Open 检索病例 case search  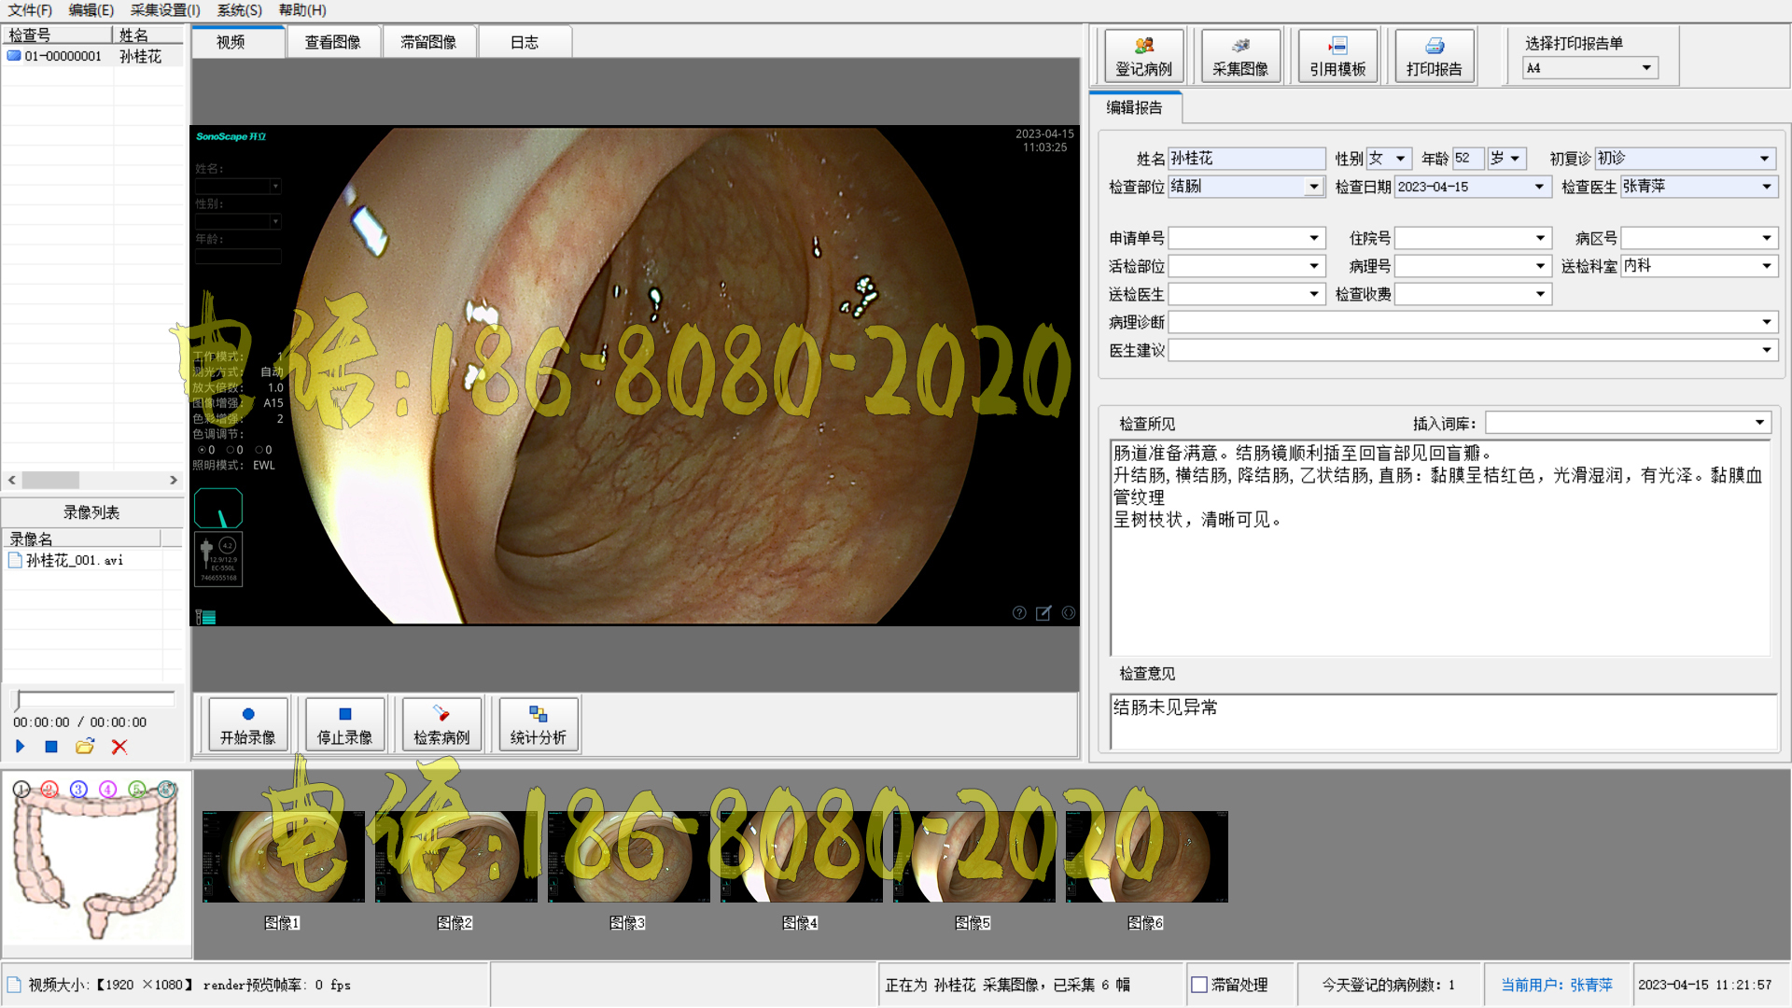coord(441,724)
